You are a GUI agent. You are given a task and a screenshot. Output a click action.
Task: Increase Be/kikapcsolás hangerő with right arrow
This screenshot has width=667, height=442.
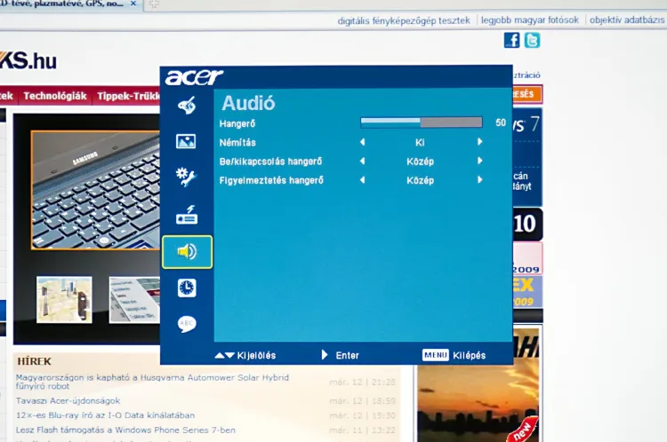point(479,161)
